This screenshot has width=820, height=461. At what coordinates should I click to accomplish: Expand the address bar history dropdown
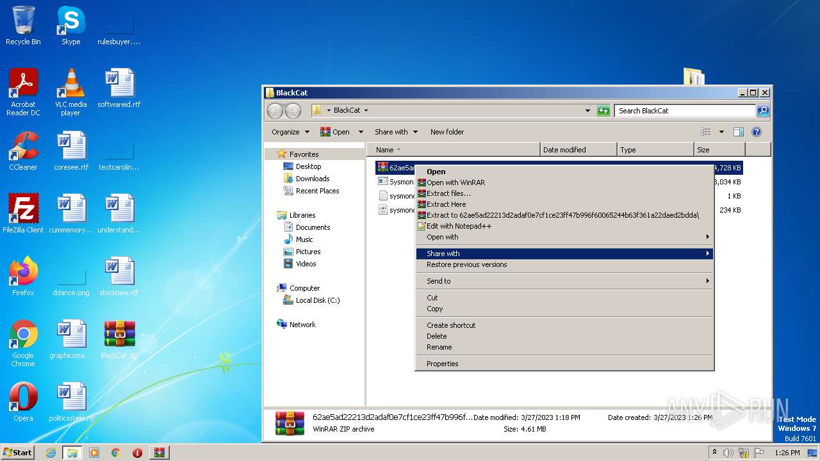point(587,111)
